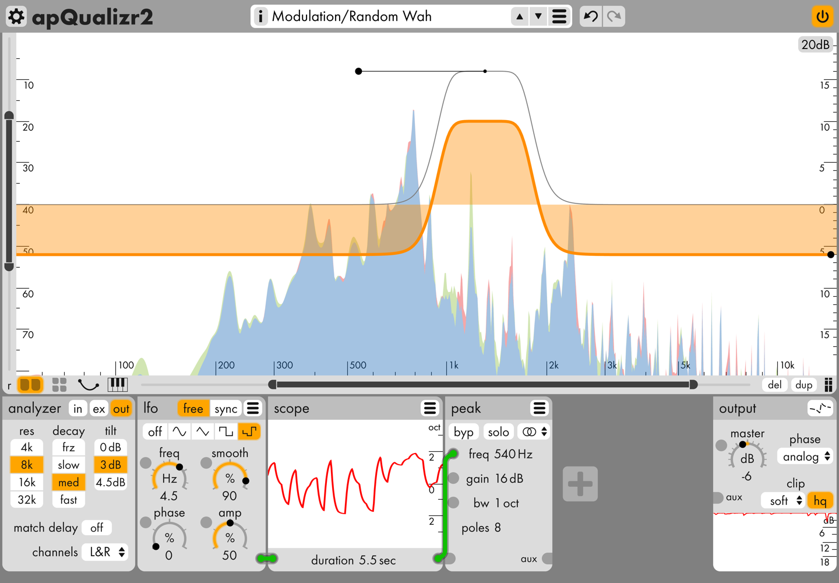839x583 pixels.
Task: Load the next preset with down arrow
Action: [x=538, y=16]
